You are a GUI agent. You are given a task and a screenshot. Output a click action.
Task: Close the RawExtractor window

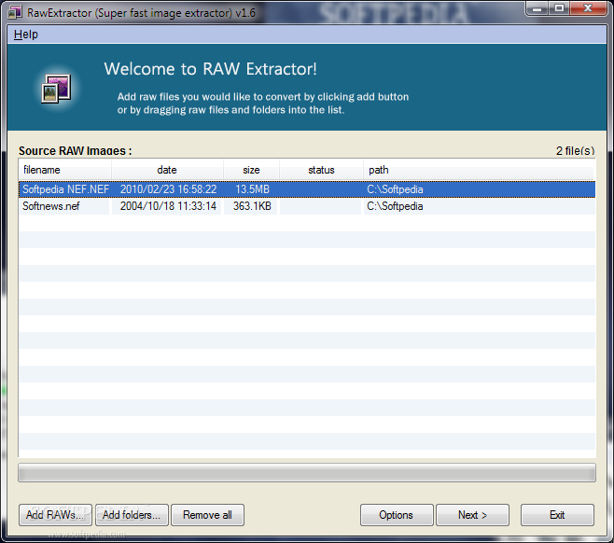(x=588, y=8)
